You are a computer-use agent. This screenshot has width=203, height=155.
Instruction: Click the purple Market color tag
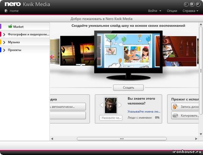point(1,26)
